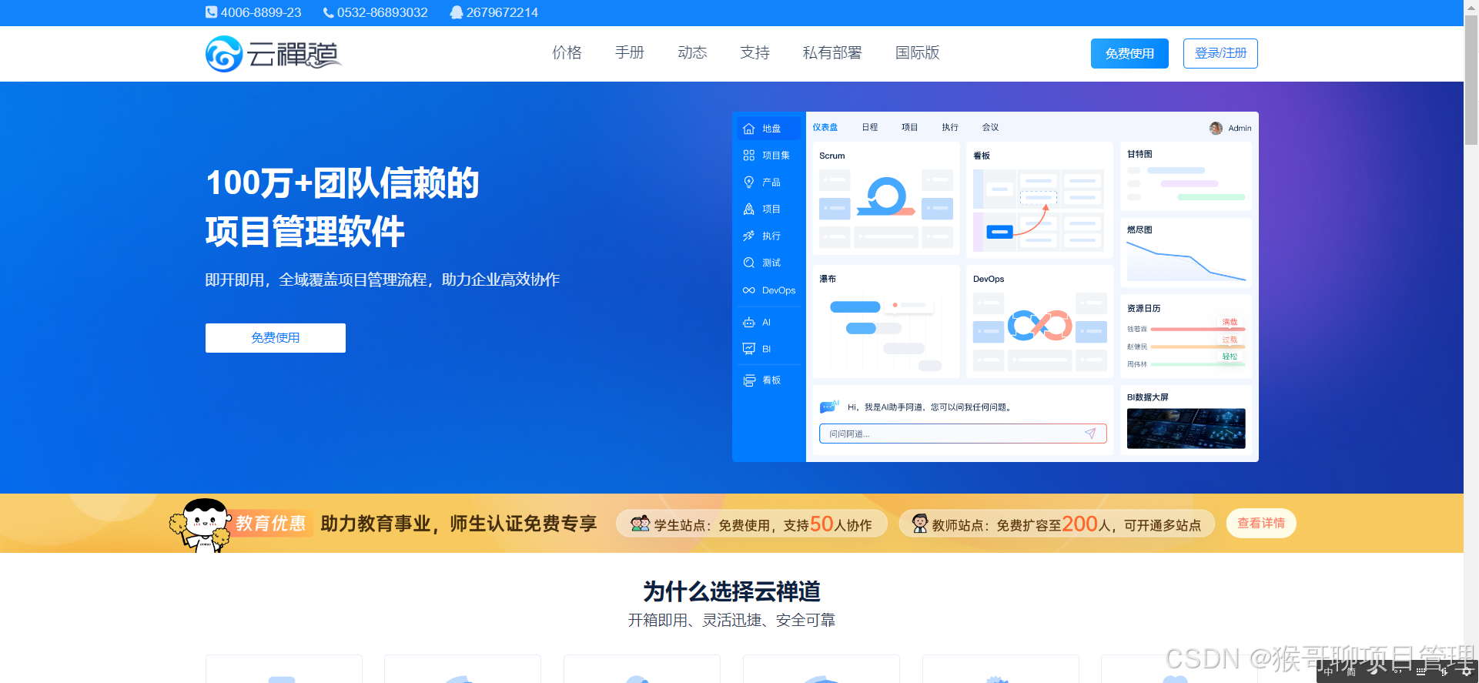
Task: Click the 为什么选择云禅道 heading
Action: point(731,591)
